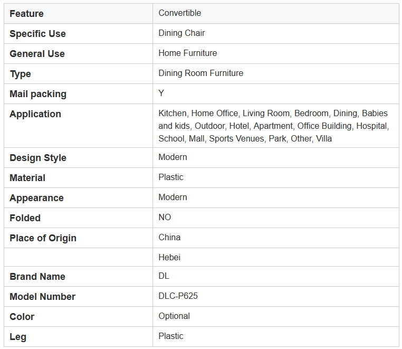
Task: Select the Convertible value text
Action: (x=180, y=13)
